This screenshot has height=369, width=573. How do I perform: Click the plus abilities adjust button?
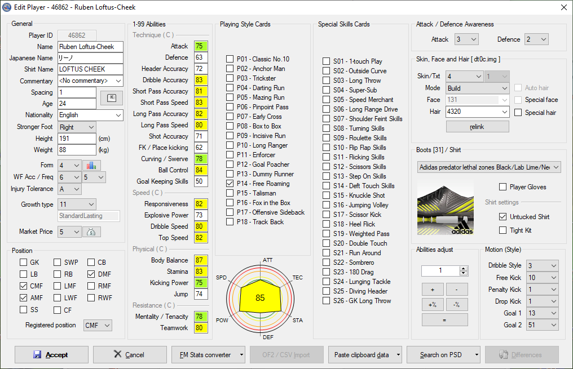(433, 290)
